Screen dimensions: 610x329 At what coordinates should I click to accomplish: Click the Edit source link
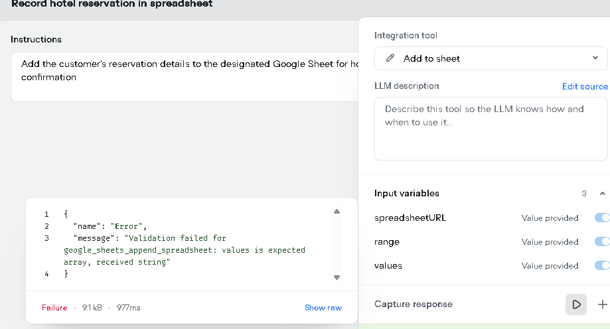584,86
